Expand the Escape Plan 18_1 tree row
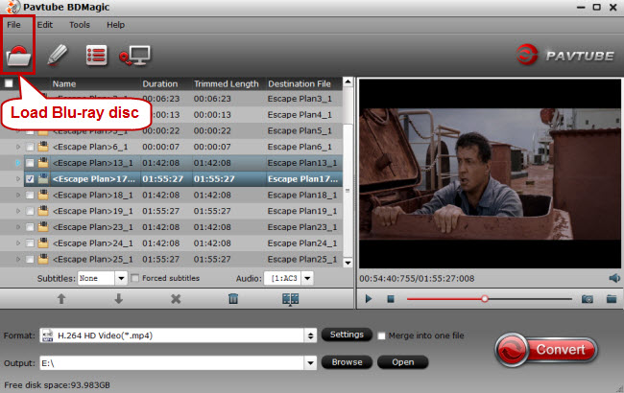 coord(18,196)
